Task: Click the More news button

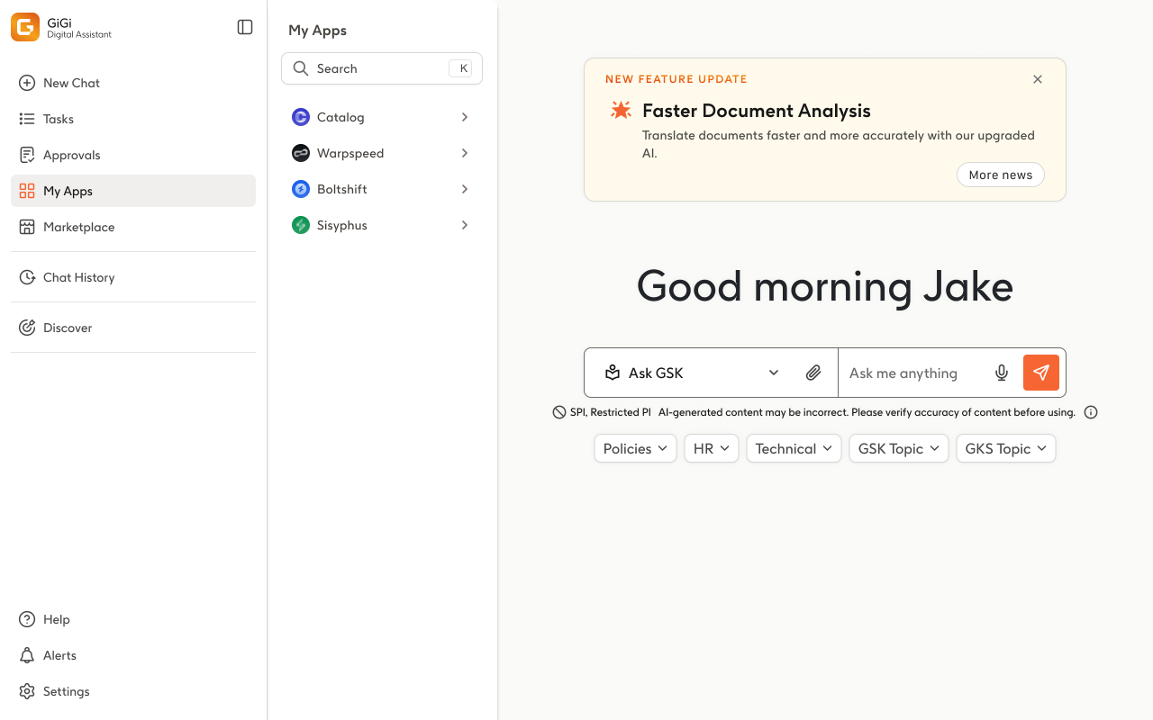Action: 1001,175
